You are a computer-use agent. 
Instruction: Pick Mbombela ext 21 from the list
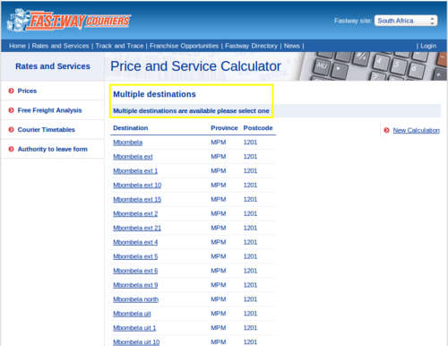point(137,228)
